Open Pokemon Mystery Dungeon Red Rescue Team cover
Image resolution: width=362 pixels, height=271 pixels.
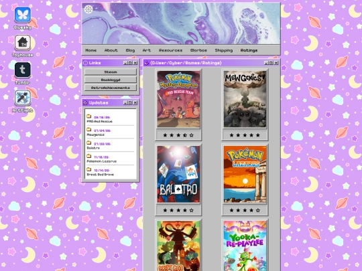[178, 99]
